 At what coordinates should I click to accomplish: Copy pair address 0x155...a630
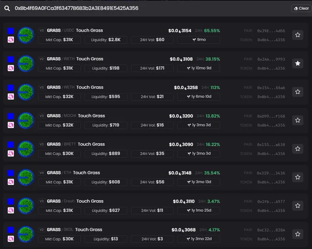pos(271,145)
